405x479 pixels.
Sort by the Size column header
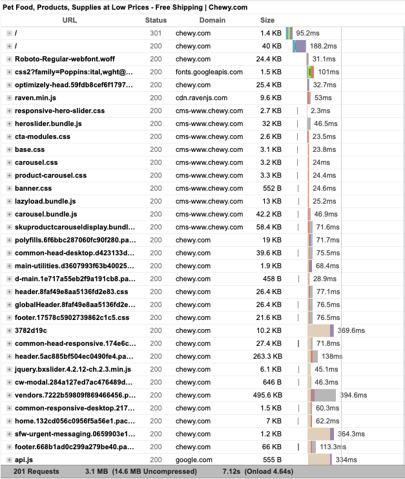(x=267, y=20)
